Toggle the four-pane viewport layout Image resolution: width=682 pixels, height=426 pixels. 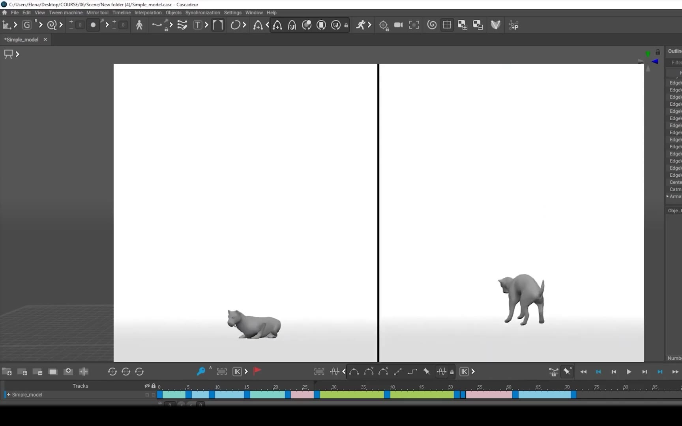click(447, 25)
